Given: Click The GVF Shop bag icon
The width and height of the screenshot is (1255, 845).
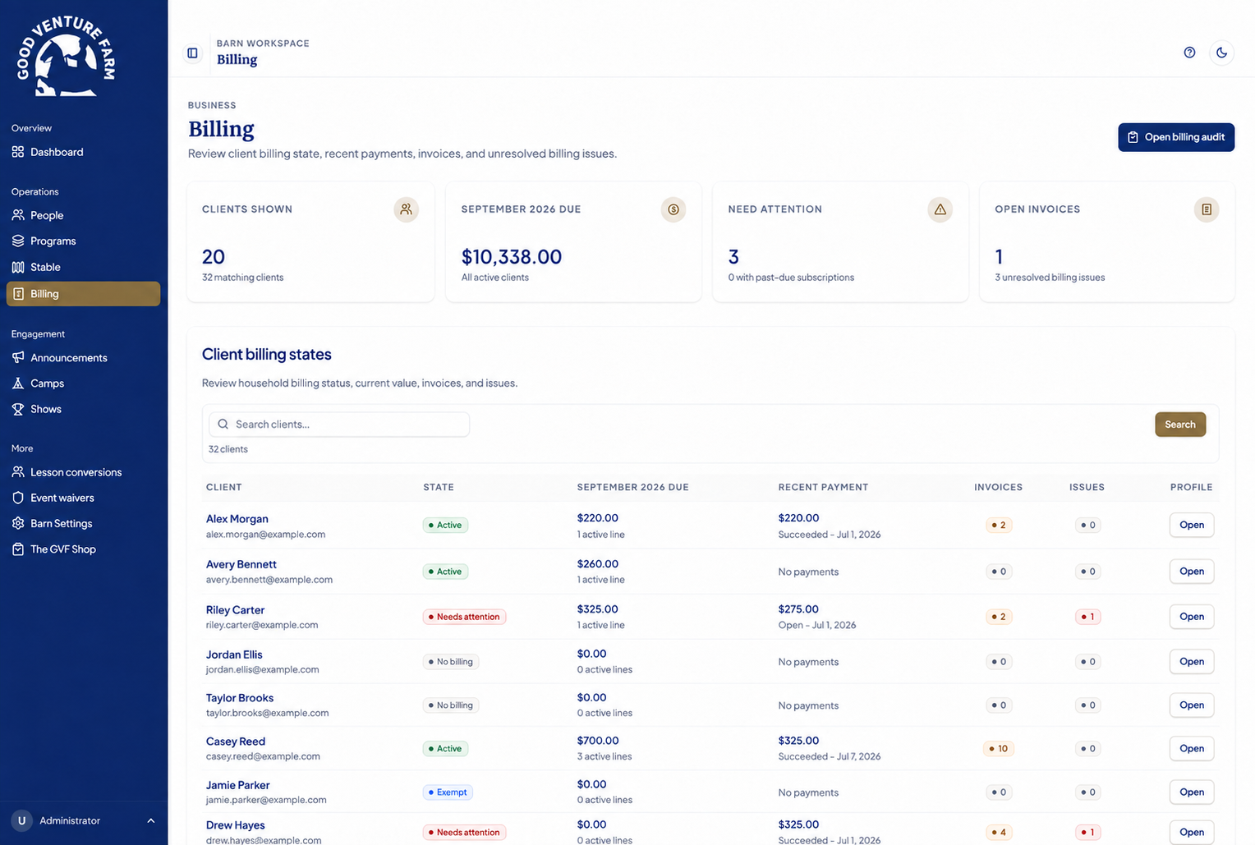Looking at the screenshot, I should click(x=18, y=549).
